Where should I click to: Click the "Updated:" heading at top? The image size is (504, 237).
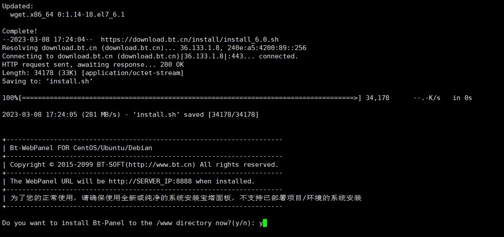click(x=18, y=7)
